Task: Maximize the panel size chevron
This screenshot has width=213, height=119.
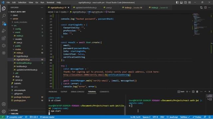Action: tap(205, 92)
